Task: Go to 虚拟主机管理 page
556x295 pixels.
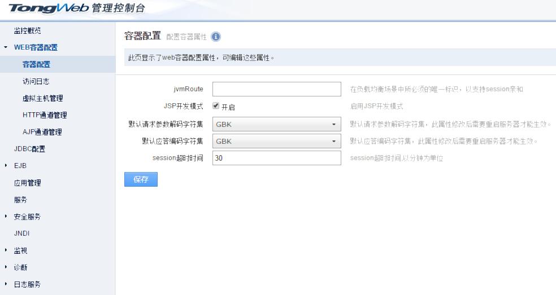Action: tap(42, 98)
